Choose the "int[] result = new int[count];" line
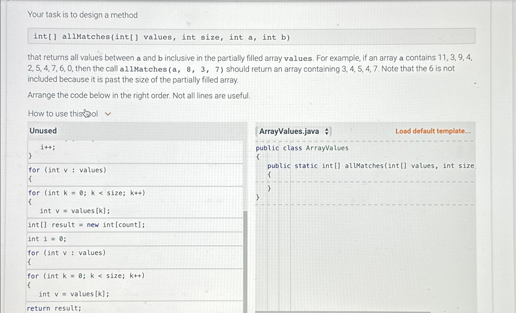The height and width of the screenshot is (313, 516). click(135, 225)
